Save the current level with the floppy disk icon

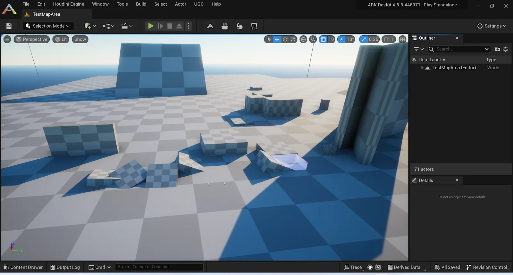[9, 26]
